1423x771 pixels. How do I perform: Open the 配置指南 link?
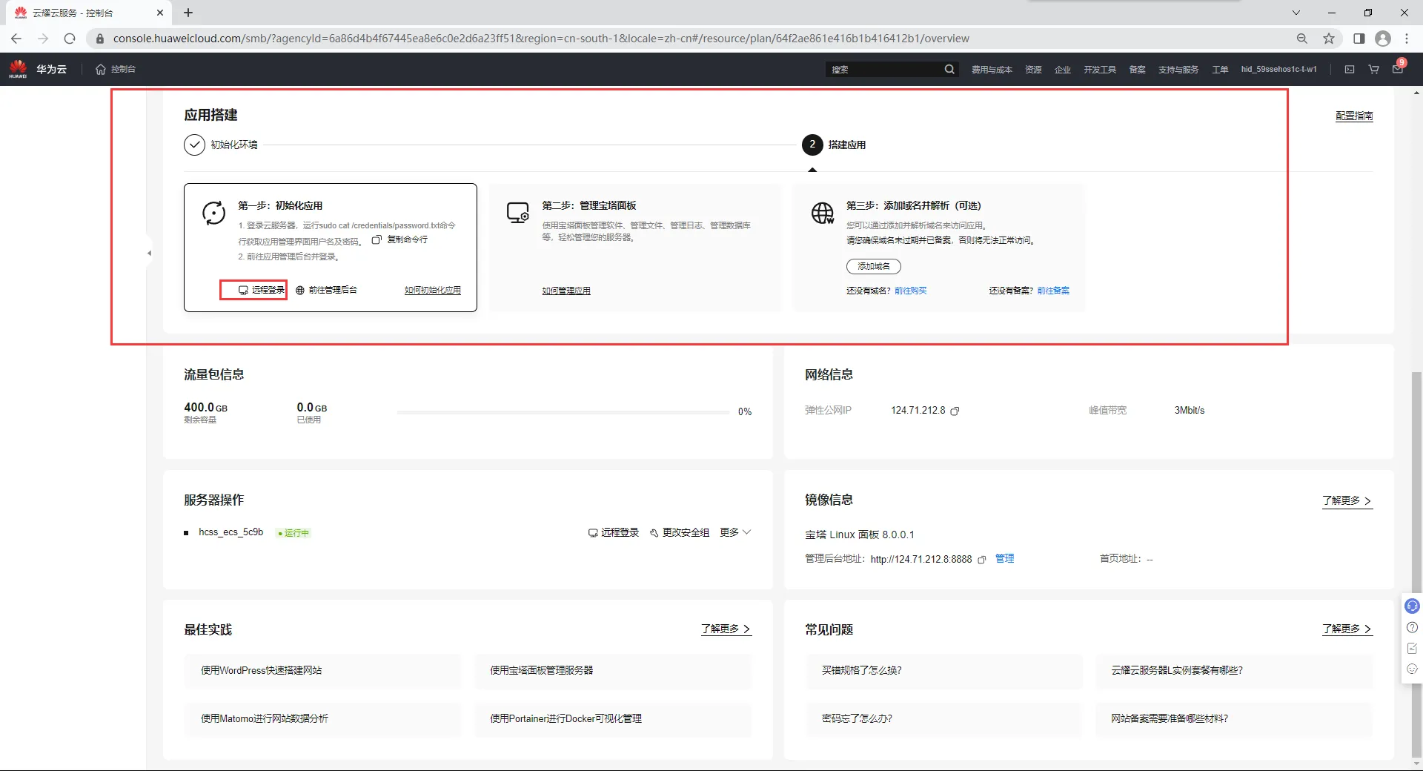click(x=1354, y=116)
